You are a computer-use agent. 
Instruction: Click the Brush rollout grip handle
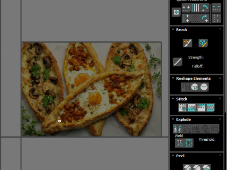click(x=220, y=29)
